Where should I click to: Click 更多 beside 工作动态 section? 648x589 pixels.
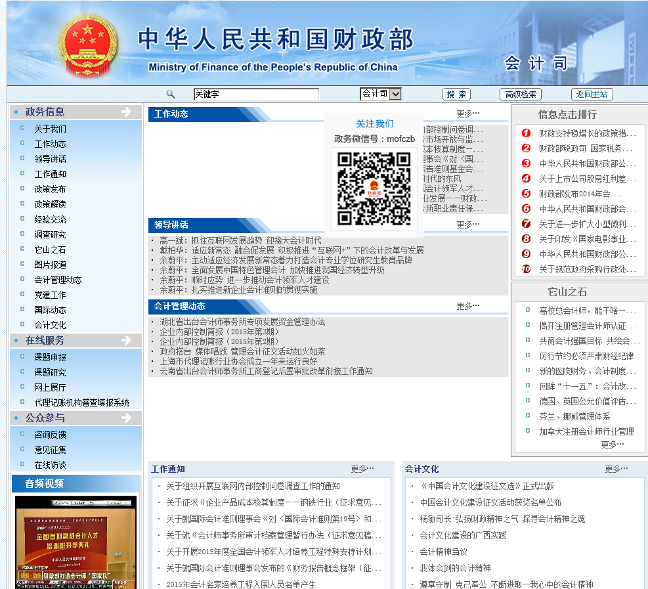pos(468,114)
